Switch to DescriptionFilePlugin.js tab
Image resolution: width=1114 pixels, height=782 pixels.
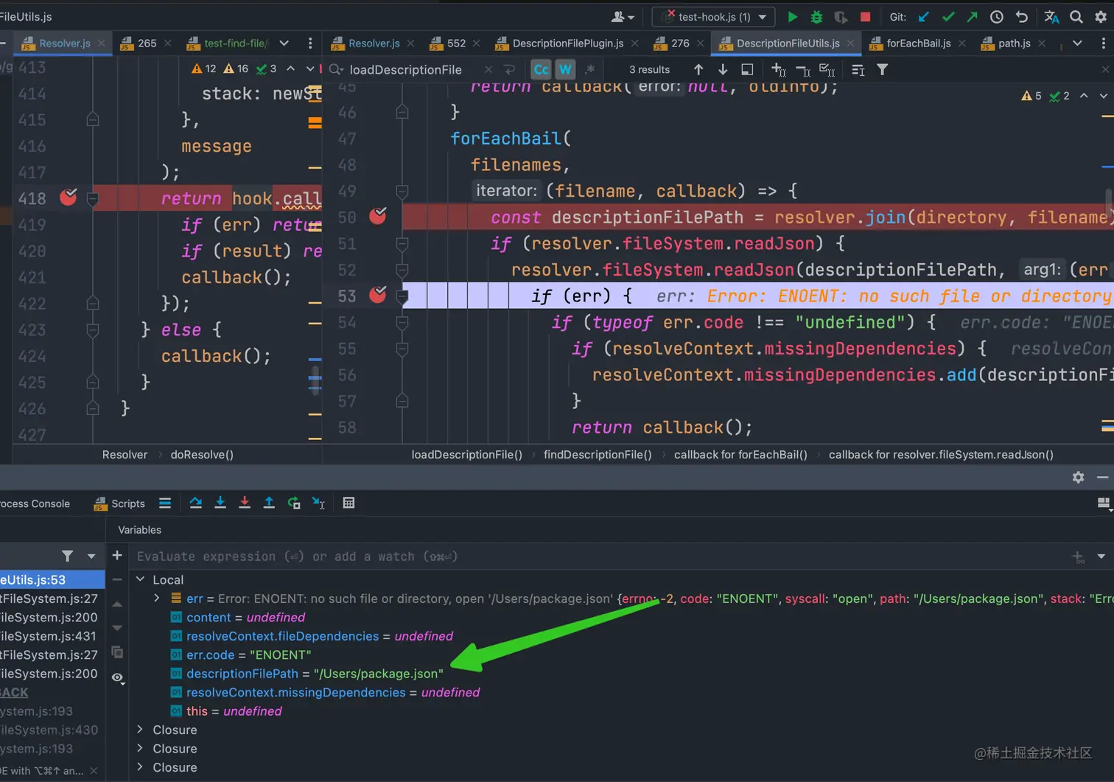pyautogui.click(x=567, y=43)
